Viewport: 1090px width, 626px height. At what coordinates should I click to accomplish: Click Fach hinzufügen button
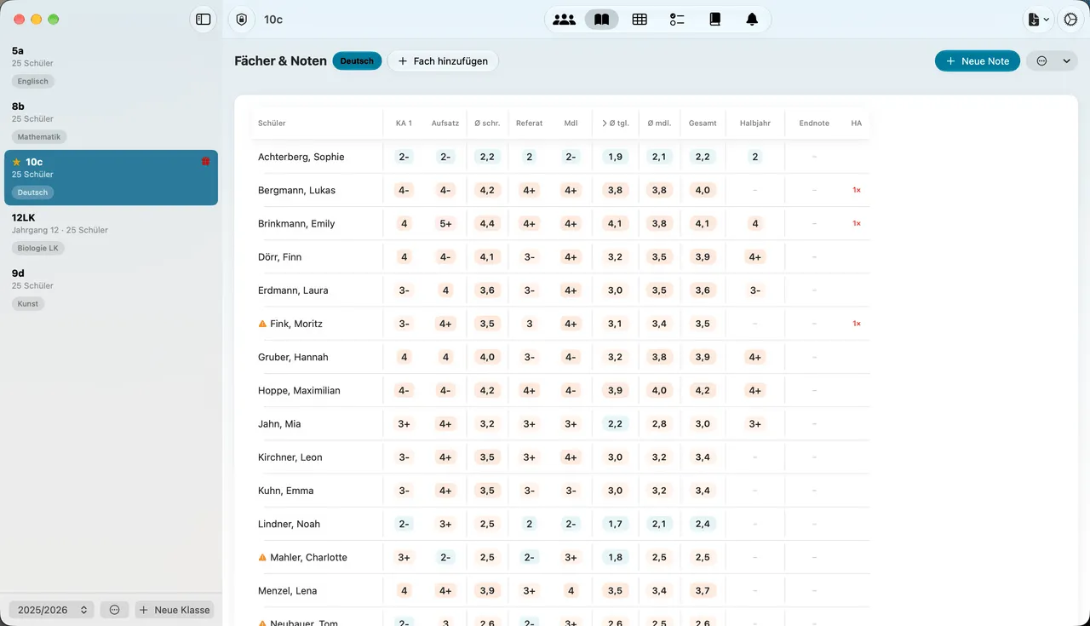coord(443,61)
